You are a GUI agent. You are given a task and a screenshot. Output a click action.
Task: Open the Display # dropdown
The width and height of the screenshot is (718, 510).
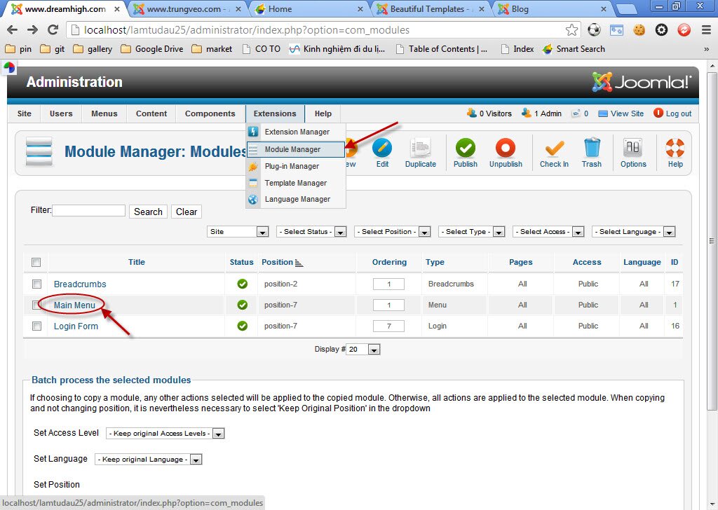pyautogui.click(x=363, y=349)
